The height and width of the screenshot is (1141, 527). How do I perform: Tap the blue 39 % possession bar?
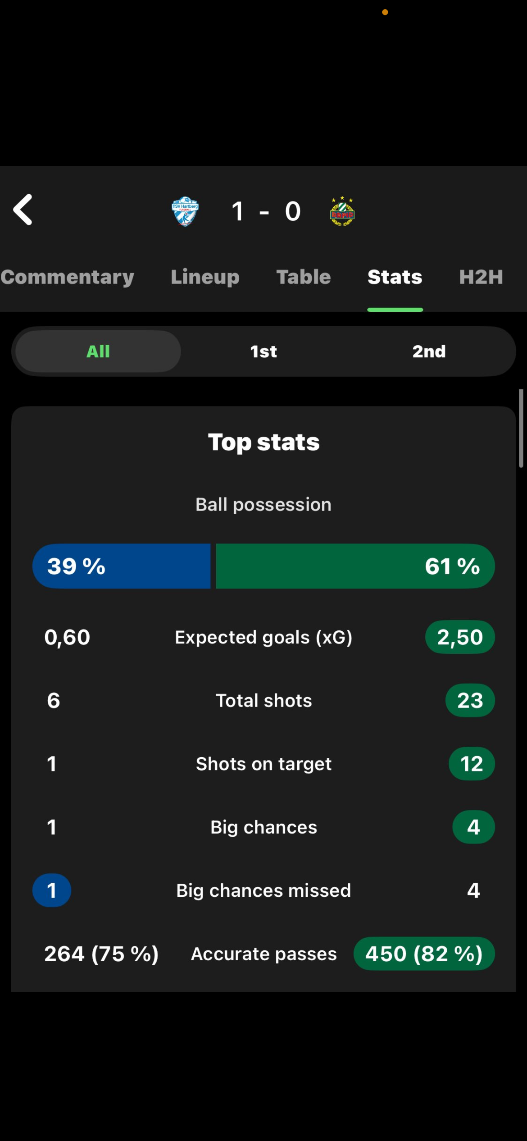click(122, 566)
